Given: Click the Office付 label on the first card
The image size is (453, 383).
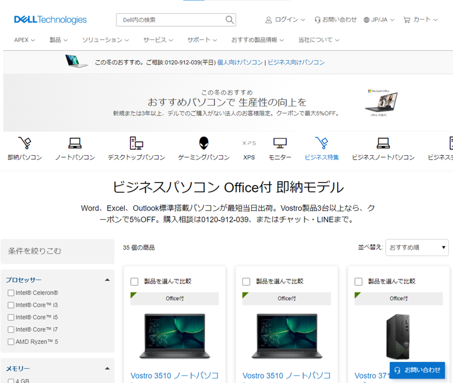Looking at the screenshot, I should click(x=174, y=298).
